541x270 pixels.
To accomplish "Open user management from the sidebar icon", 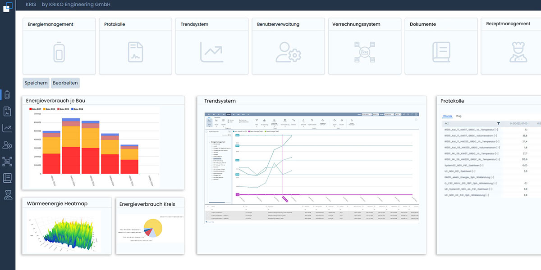I will pyautogui.click(x=7, y=145).
